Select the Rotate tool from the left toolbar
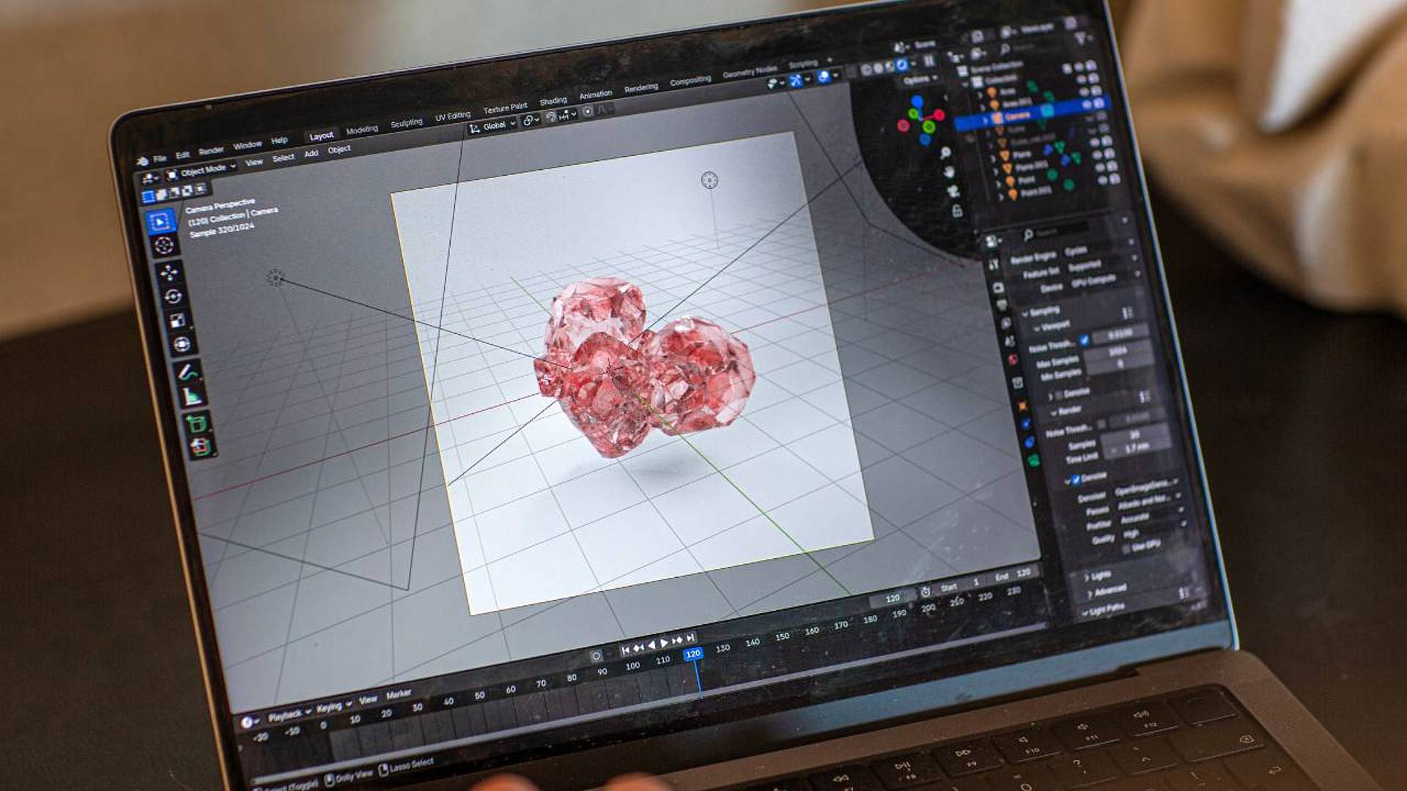The height and width of the screenshot is (791, 1407). click(172, 295)
